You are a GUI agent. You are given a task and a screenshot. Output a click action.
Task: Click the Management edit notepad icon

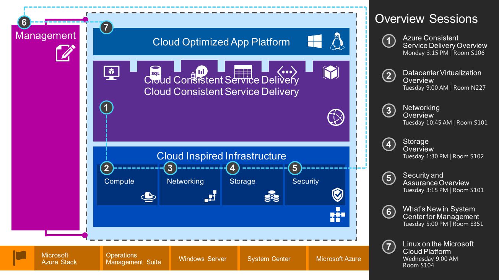pos(65,53)
